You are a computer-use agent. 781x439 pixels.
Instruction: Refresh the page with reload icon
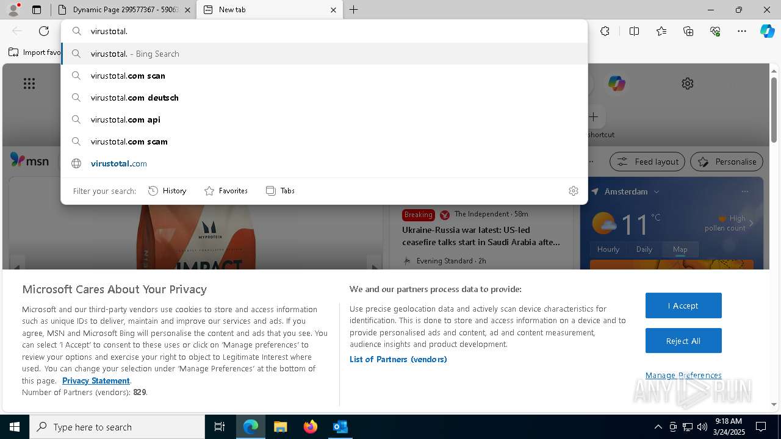pyautogui.click(x=44, y=31)
